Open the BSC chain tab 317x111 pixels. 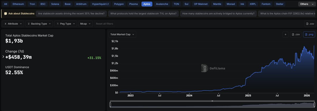click(x=43, y=4)
